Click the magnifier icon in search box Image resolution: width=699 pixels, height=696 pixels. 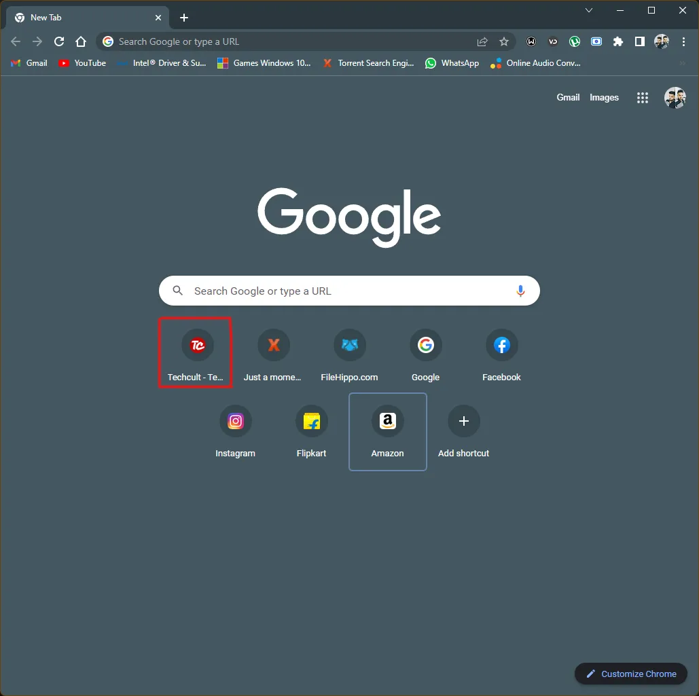coord(177,291)
